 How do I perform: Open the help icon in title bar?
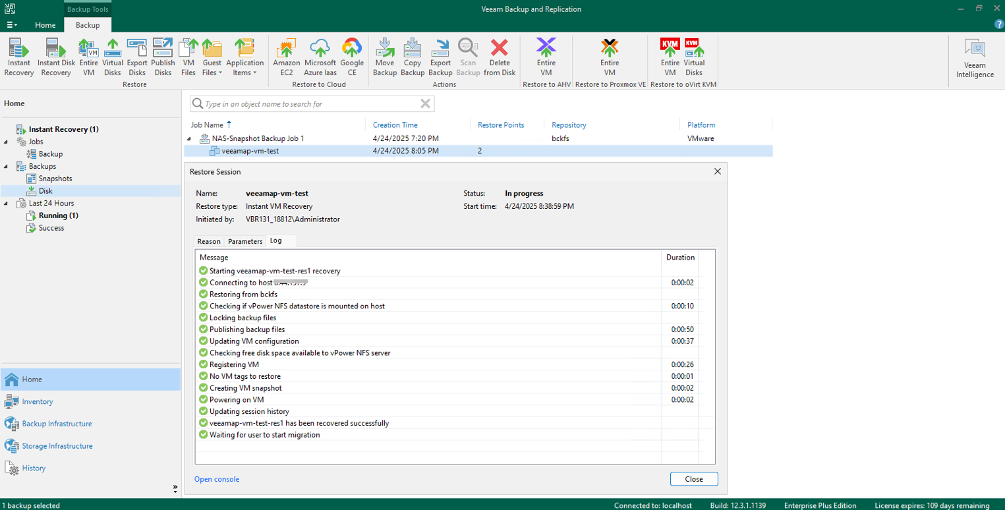(998, 24)
